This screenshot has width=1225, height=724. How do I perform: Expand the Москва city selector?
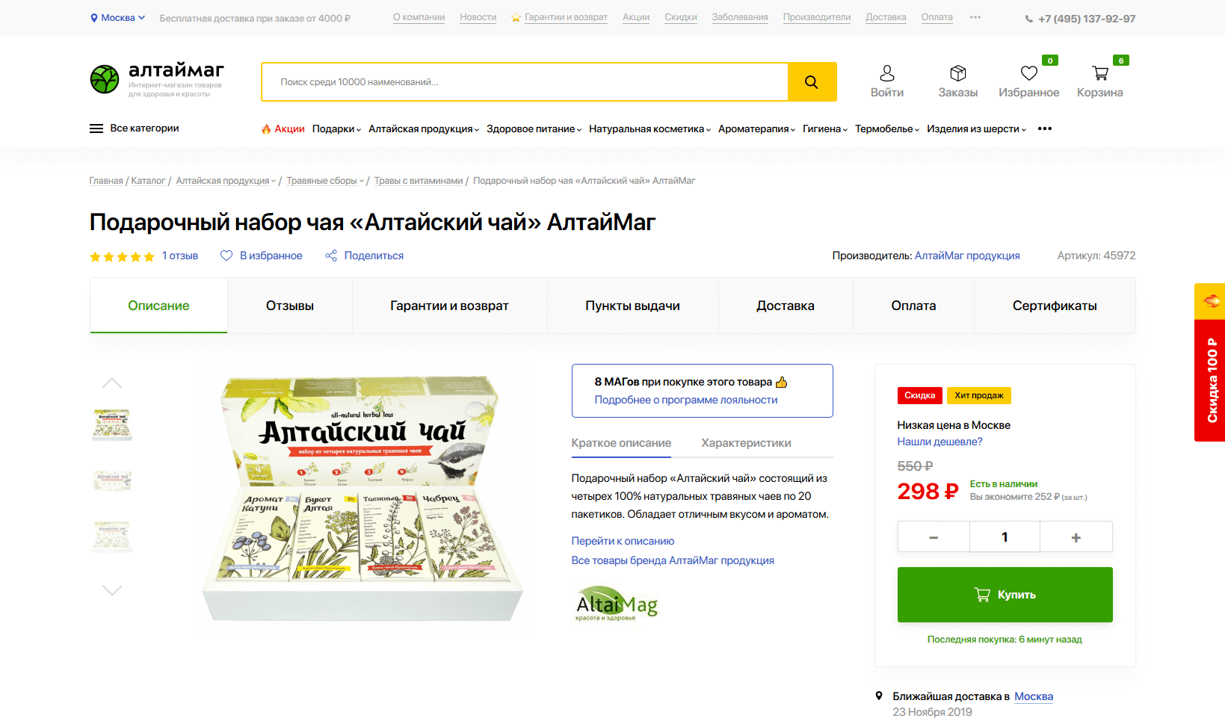[x=117, y=18]
